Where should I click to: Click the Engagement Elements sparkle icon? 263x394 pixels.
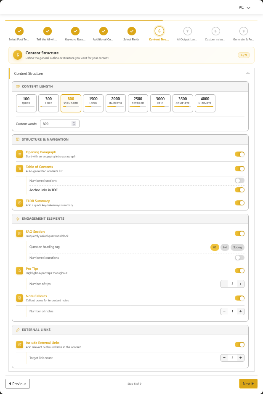18,218
